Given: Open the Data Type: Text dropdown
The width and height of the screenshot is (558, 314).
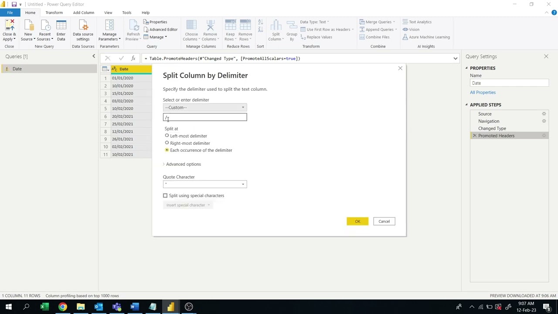Looking at the screenshot, I should pyautogui.click(x=314, y=22).
